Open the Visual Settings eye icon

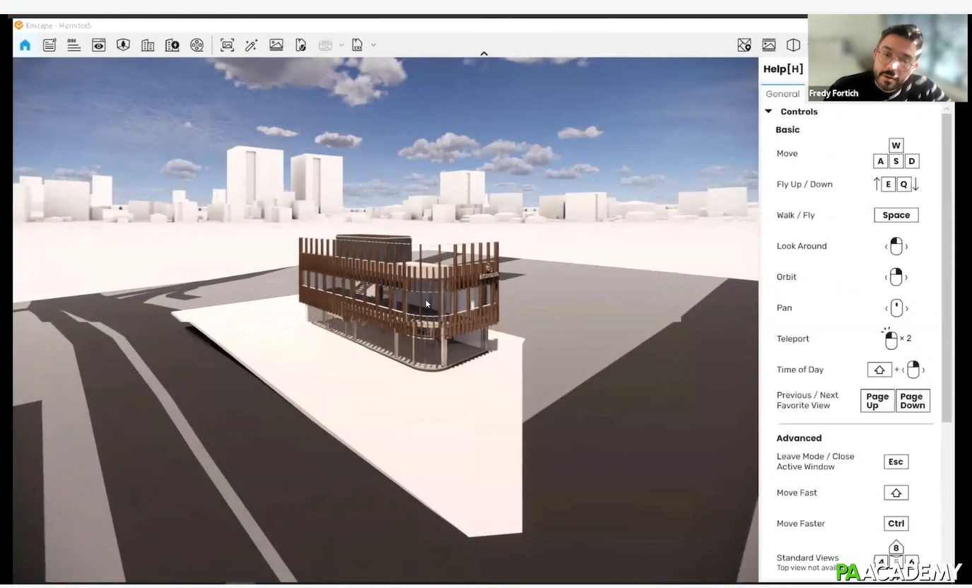coord(98,45)
